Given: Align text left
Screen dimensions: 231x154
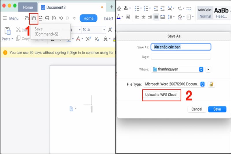Looking at the screenshot, I should pos(137,17).
